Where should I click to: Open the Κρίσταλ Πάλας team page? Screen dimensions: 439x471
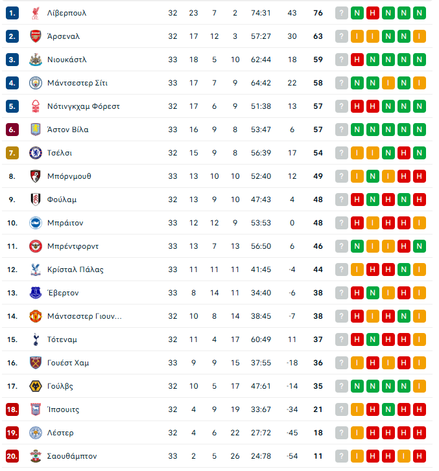click(x=75, y=270)
